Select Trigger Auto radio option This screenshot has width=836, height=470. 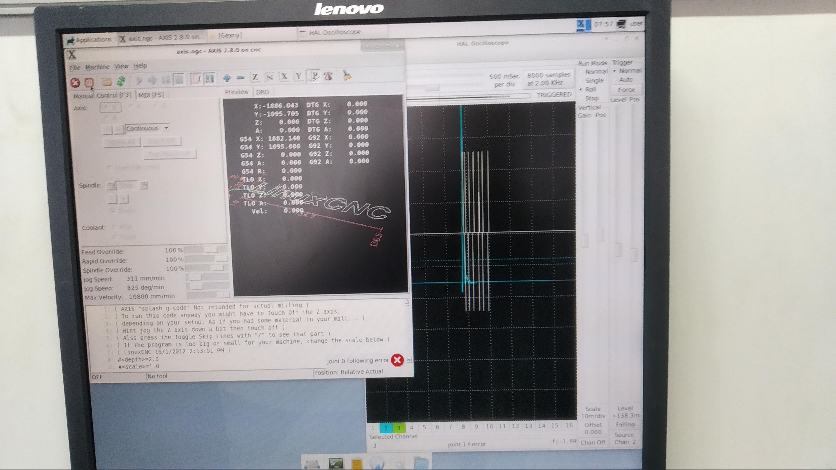(x=623, y=79)
